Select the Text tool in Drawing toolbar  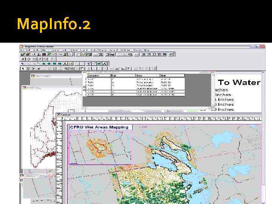[x=65, y=64]
